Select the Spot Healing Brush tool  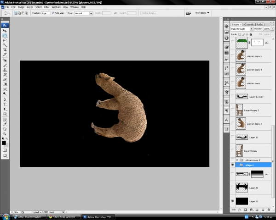(x=5, y=60)
